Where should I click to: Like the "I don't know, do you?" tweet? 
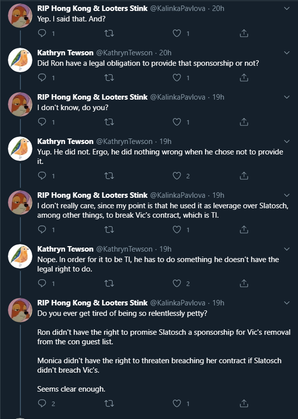pos(177,122)
